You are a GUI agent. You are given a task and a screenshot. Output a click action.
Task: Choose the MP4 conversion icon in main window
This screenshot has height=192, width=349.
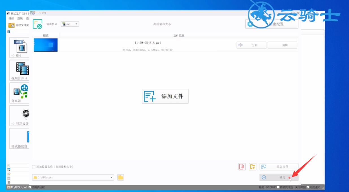pos(19,48)
